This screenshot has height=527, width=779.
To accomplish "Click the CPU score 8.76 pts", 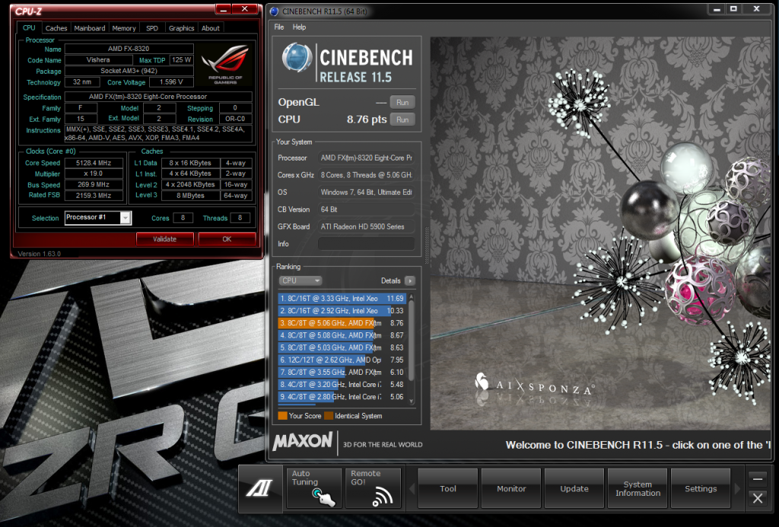I will pyautogui.click(x=367, y=119).
